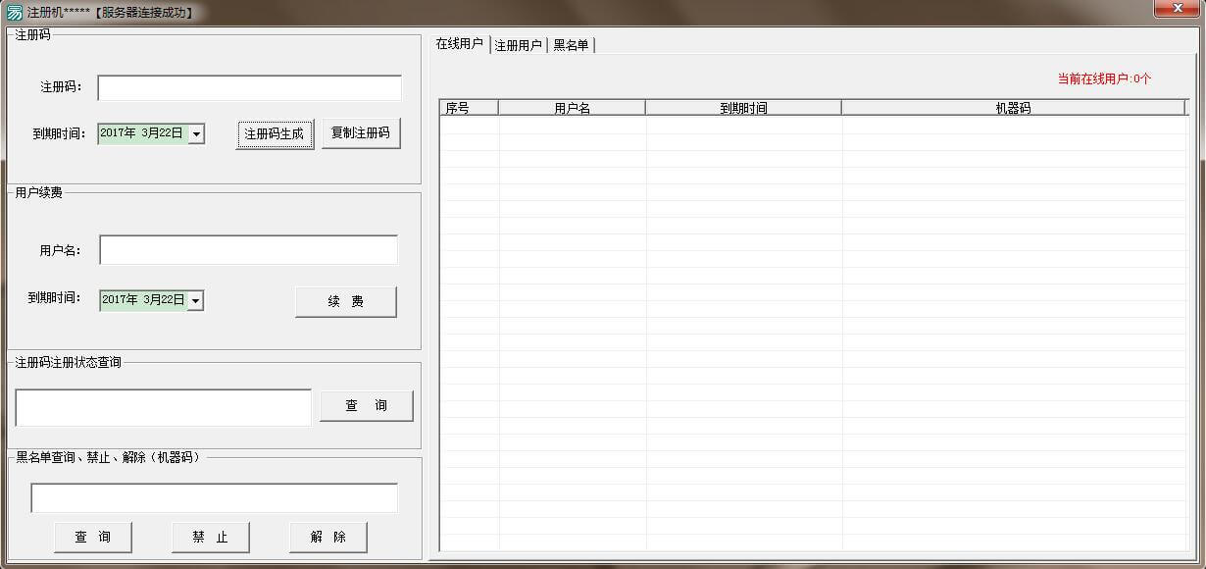The width and height of the screenshot is (1206, 569).
Task: Click the 用户名 column header
Action: (573, 107)
